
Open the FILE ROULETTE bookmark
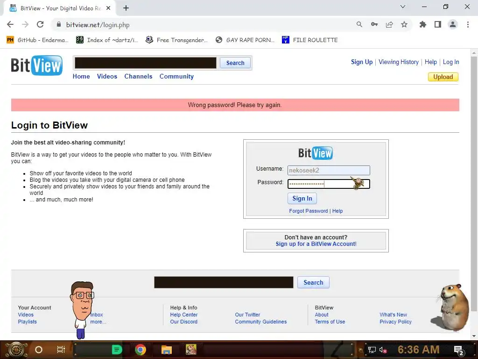pos(310,40)
